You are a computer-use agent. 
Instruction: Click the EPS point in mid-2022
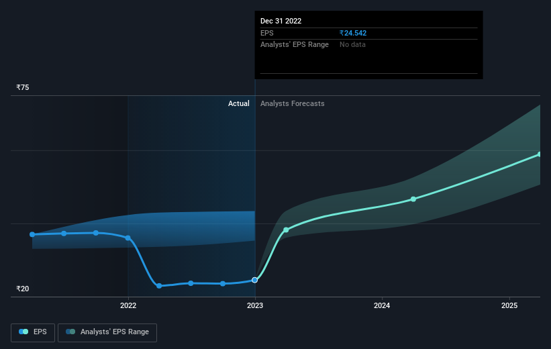click(x=191, y=283)
